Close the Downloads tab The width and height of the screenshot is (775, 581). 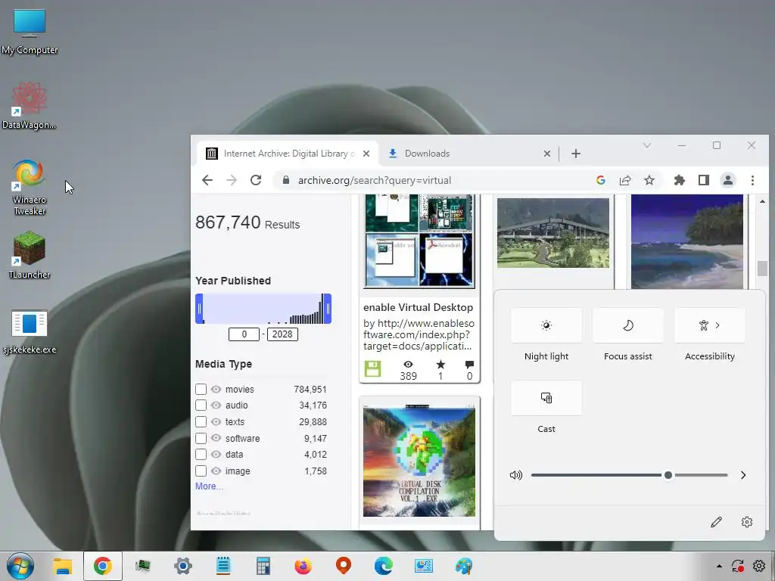[546, 154]
